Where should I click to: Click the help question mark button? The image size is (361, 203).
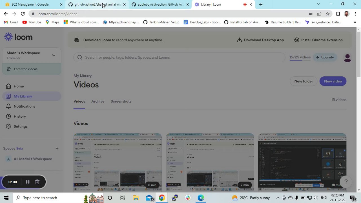tap(346, 182)
